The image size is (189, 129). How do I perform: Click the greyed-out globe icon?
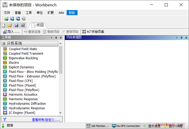pos(24,19)
